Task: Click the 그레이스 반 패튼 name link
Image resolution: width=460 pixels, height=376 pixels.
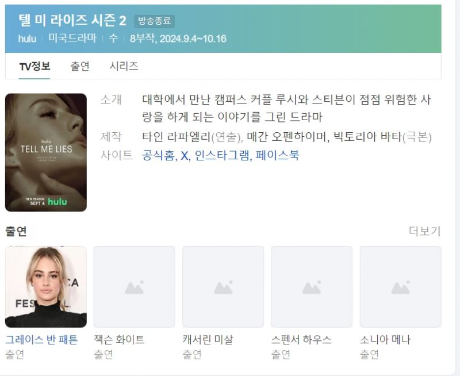Action: click(x=41, y=340)
